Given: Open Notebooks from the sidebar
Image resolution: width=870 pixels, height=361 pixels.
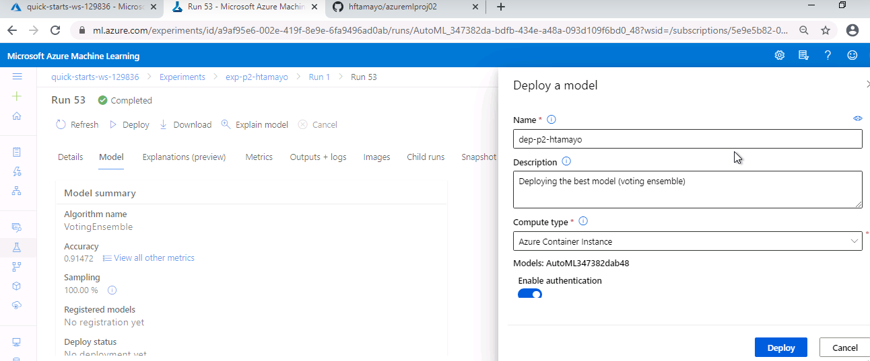Looking at the screenshot, I should click(17, 152).
